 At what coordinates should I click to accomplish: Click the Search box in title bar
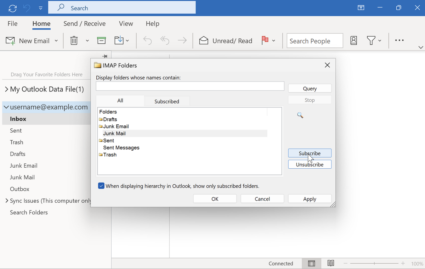[122, 8]
